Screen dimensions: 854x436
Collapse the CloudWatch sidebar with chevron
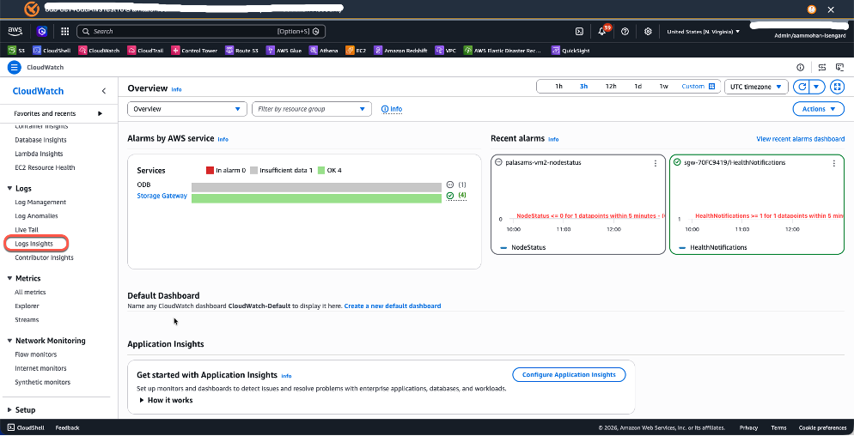point(103,91)
